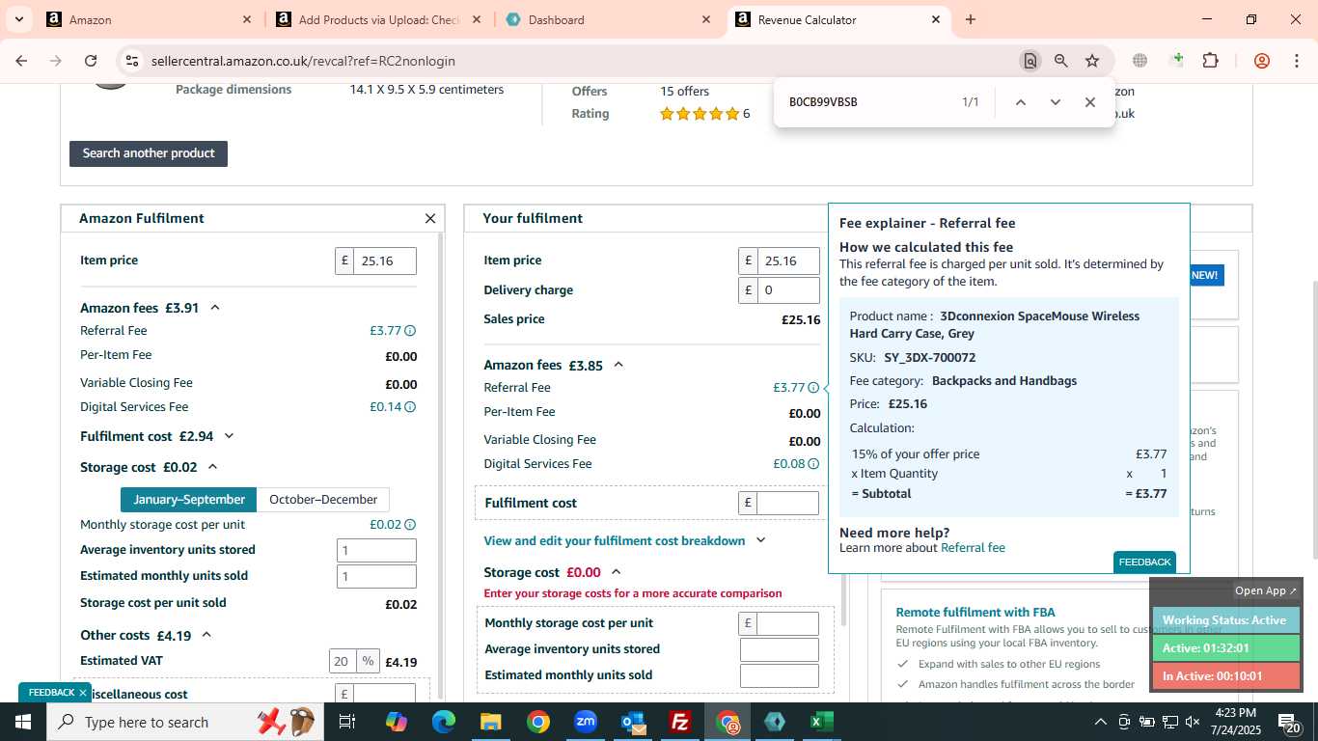Open File Explorer from the taskbar
The height and width of the screenshot is (741, 1318).
point(491,722)
